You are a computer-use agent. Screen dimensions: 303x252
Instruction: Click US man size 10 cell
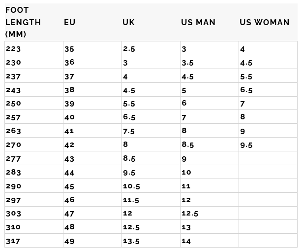point(186,173)
